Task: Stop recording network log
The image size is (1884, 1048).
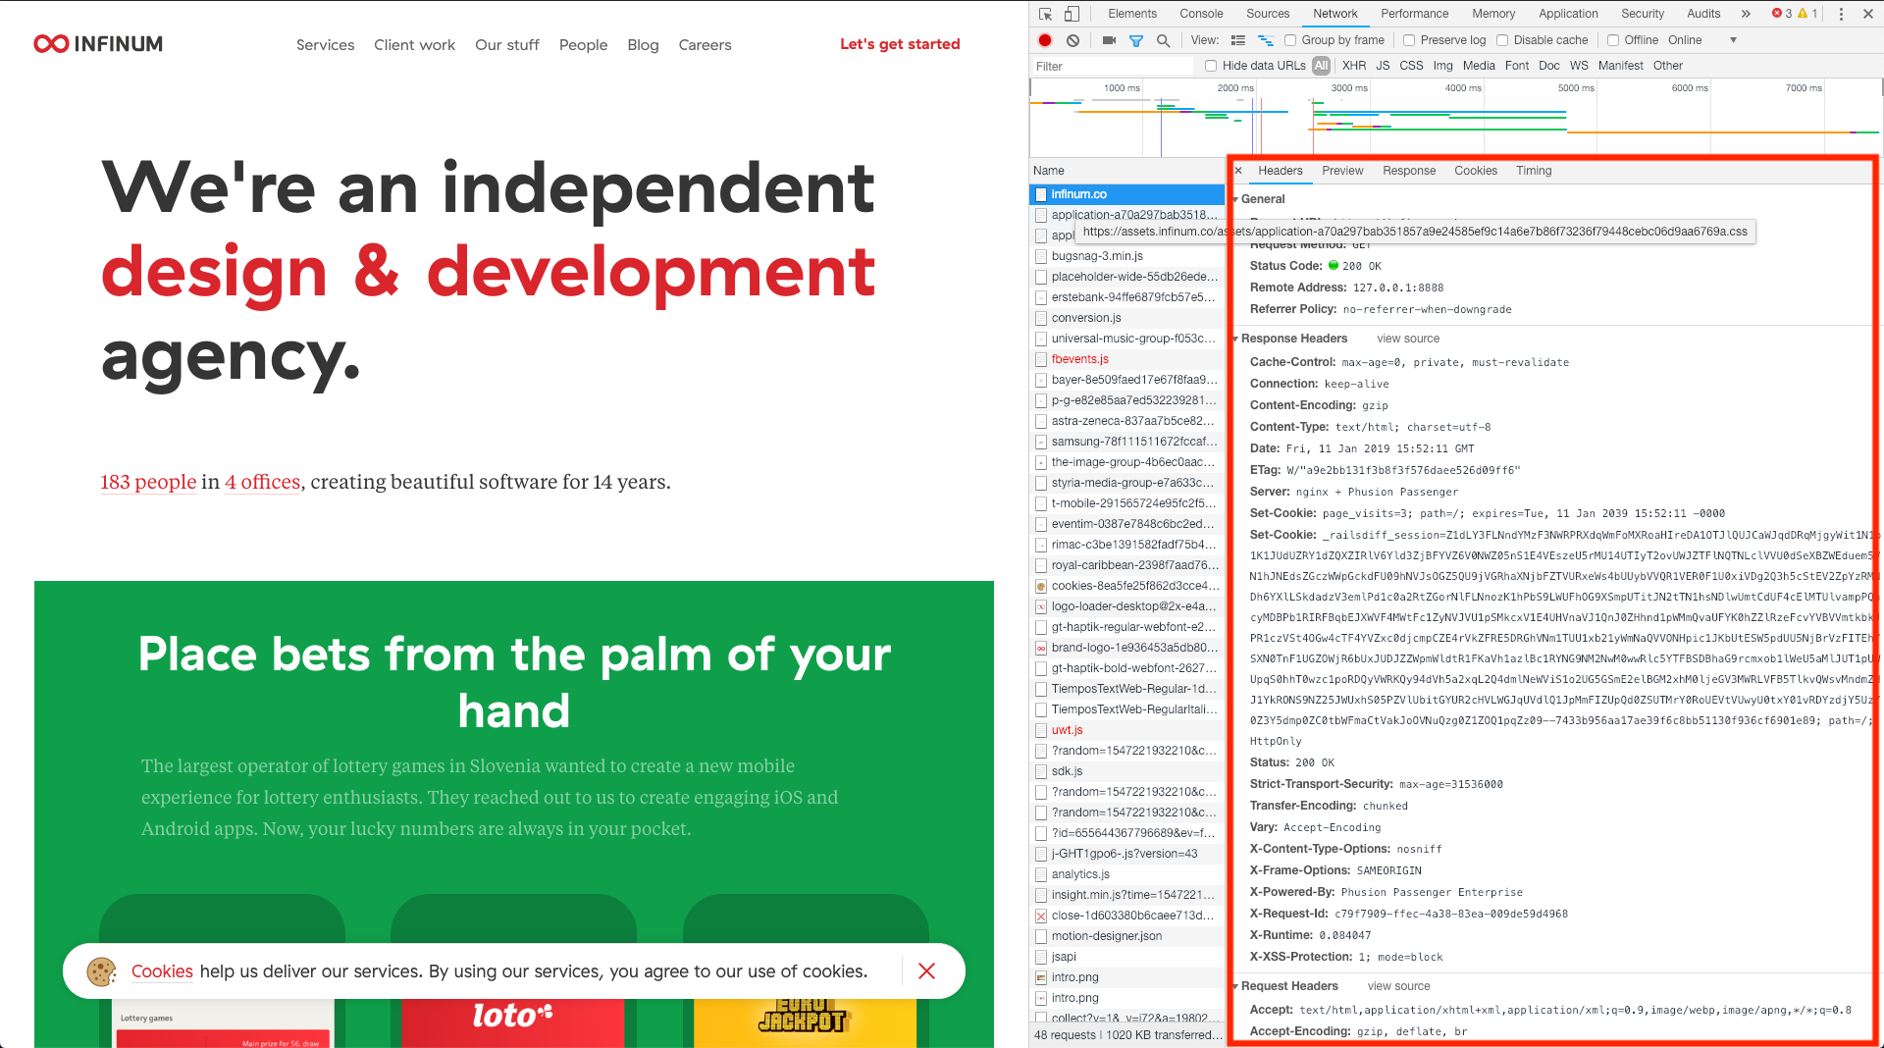Action: click(1046, 39)
